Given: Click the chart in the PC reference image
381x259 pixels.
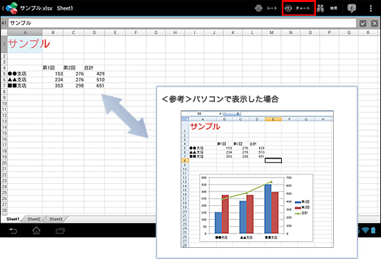Looking at the screenshot, I should (x=256, y=208).
